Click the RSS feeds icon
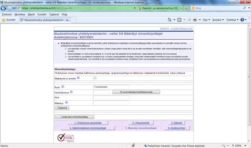This screenshot has width=251, height=148. 179,20
